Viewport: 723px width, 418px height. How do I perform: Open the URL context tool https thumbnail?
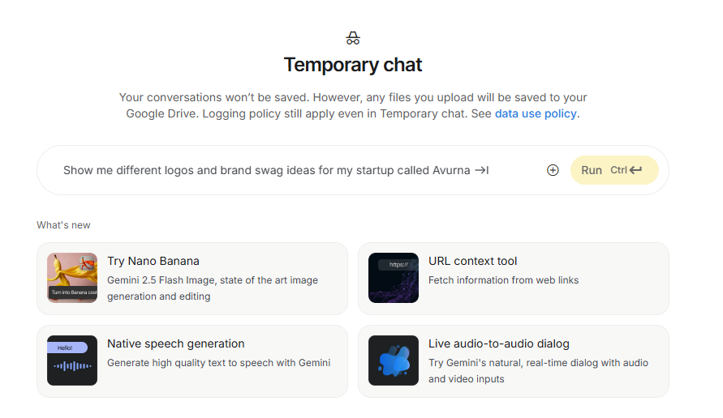394,278
